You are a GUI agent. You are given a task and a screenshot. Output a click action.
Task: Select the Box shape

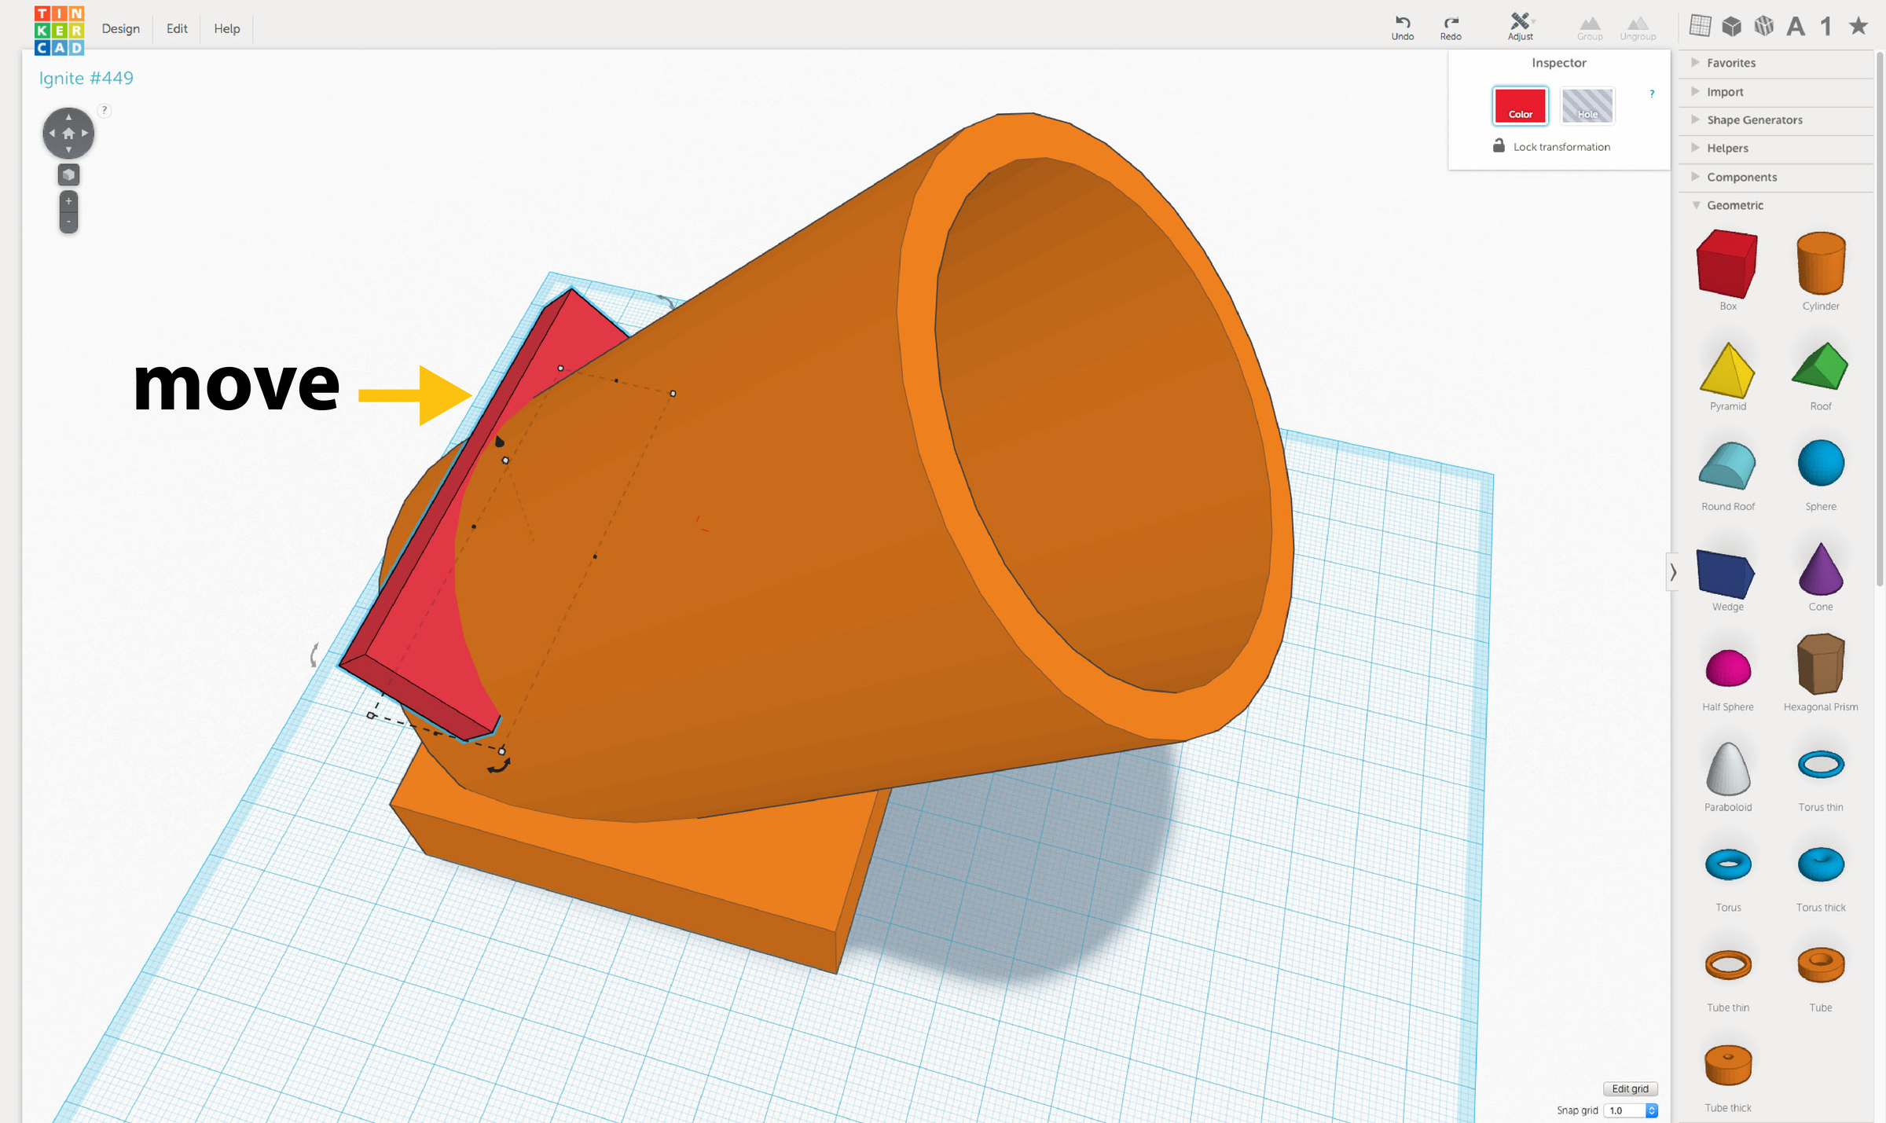tap(1726, 265)
